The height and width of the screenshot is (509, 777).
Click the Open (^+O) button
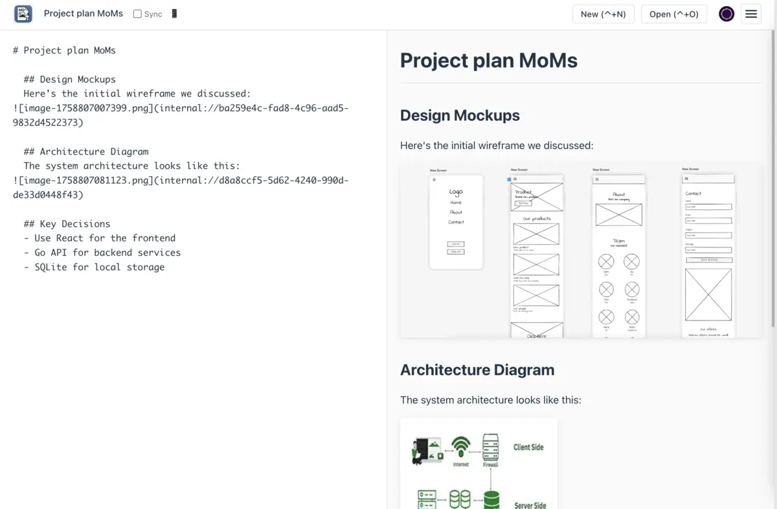point(673,14)
